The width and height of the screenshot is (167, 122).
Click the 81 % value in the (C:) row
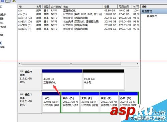coord(136,14)
